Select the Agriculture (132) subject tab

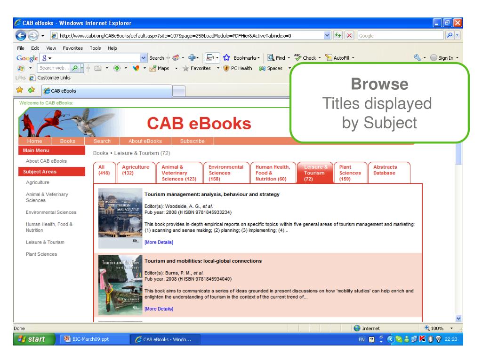[136, 173]
